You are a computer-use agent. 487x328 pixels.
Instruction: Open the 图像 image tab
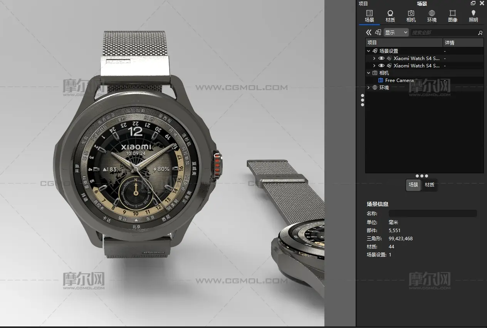coord(453,16)
